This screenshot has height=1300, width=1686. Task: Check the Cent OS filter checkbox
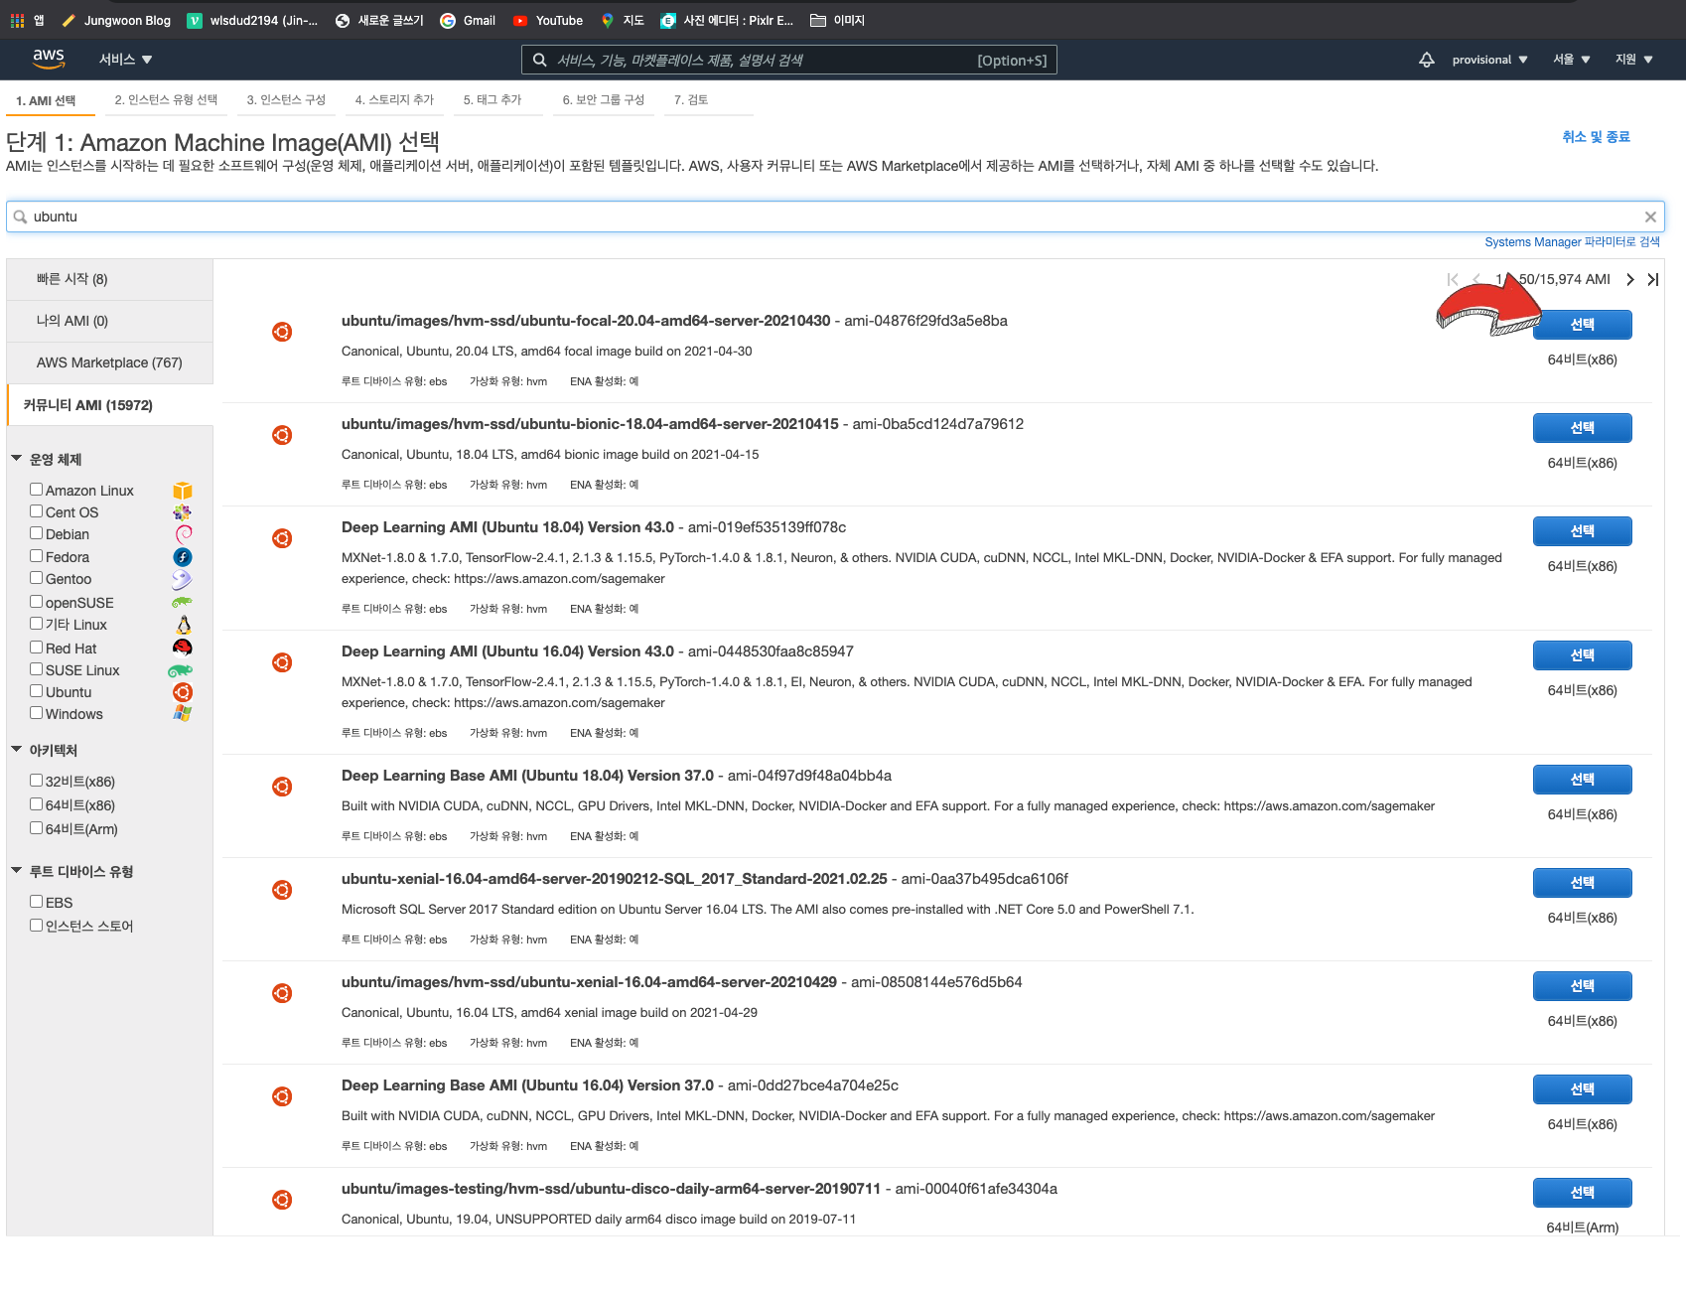click(x=36, y=511)
